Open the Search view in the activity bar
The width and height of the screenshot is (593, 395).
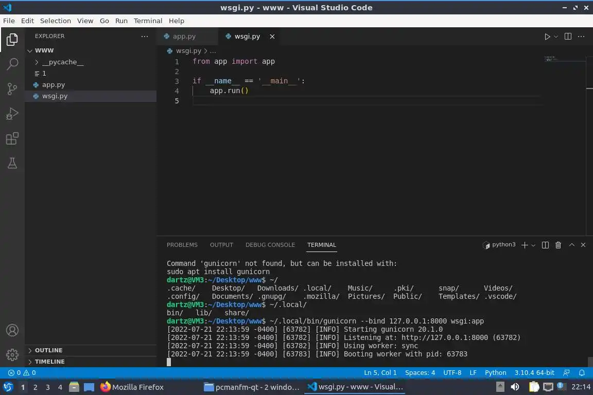click(12, 64)
